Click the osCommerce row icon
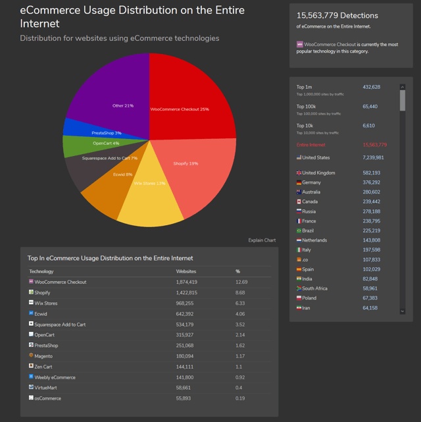Viewport: 421px width, 422px height. [31, 398]
